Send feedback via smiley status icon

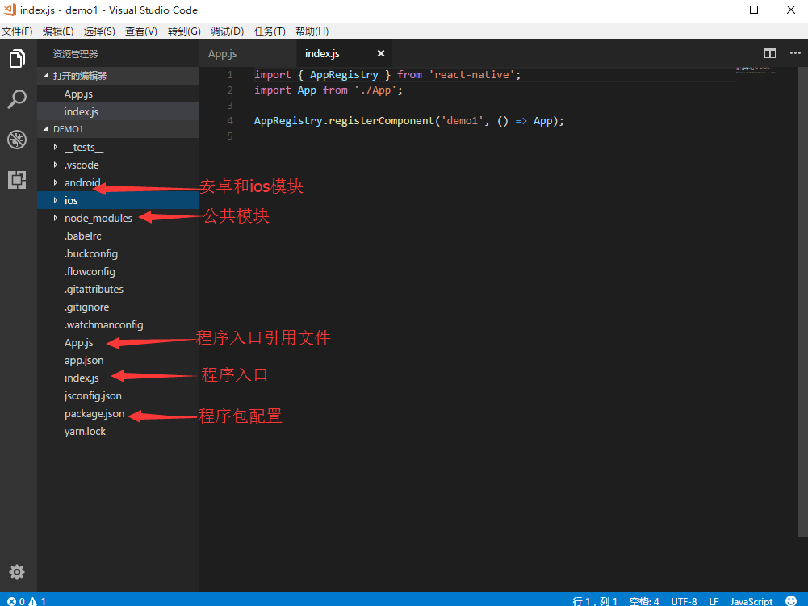point(791,600)
